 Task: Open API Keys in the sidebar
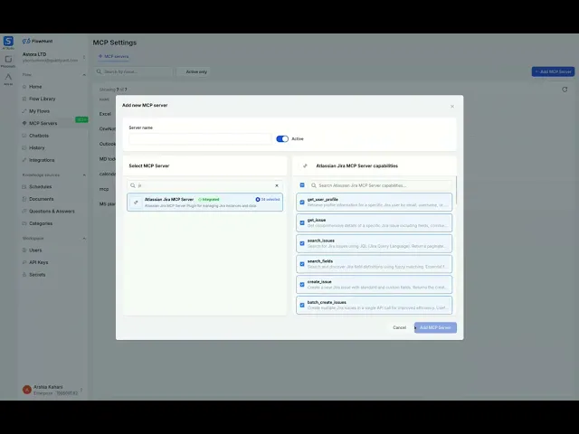(x=38, y=262)
